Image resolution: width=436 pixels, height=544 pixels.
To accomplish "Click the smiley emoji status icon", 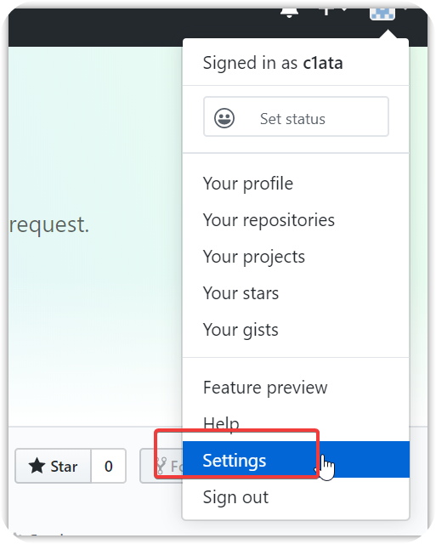I will [x=224, y=118].
